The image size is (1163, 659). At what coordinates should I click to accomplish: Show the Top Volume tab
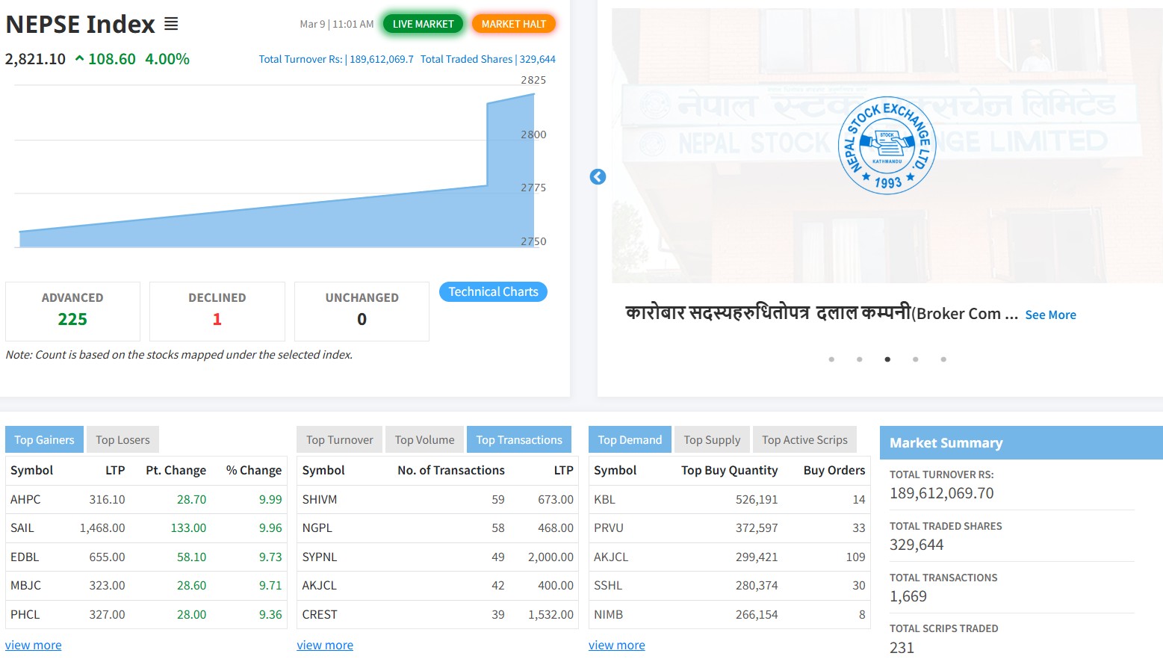pyautogui.click(x=424, y=440)
